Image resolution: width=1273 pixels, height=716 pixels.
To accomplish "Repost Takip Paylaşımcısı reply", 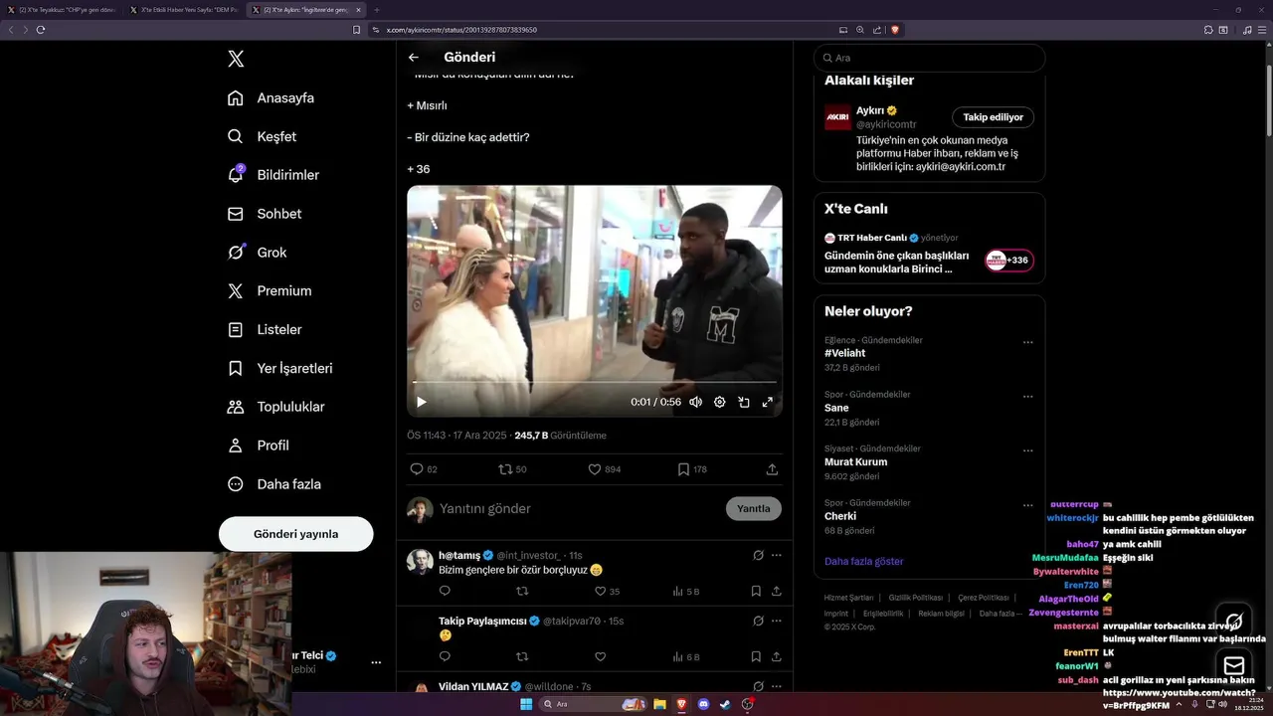I will pos(522,656).
